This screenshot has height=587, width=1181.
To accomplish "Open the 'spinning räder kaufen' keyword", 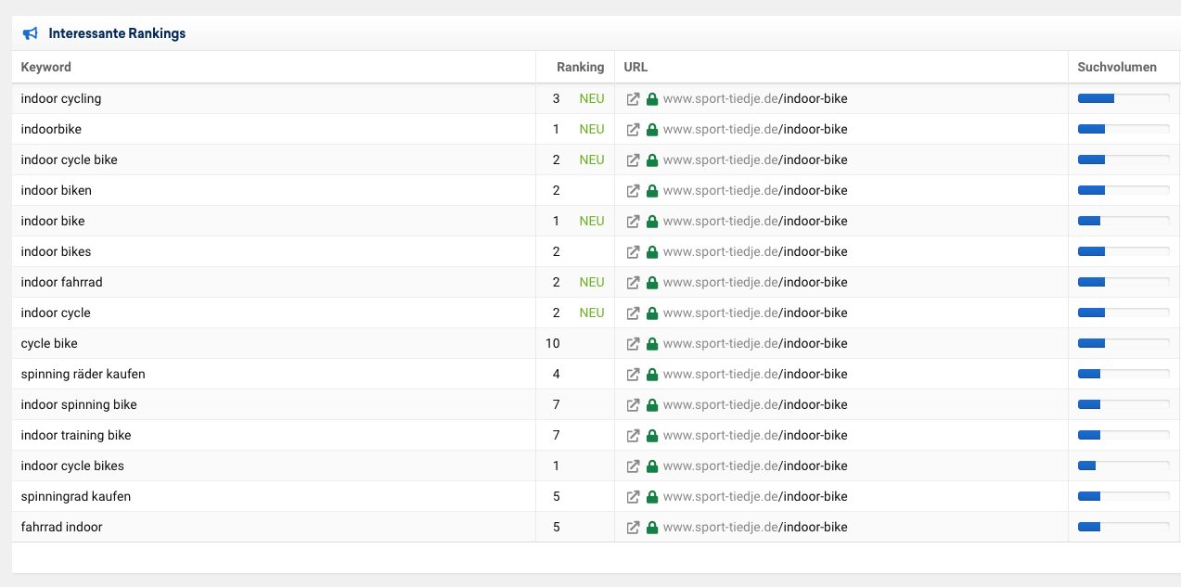I will click(83, 374).
